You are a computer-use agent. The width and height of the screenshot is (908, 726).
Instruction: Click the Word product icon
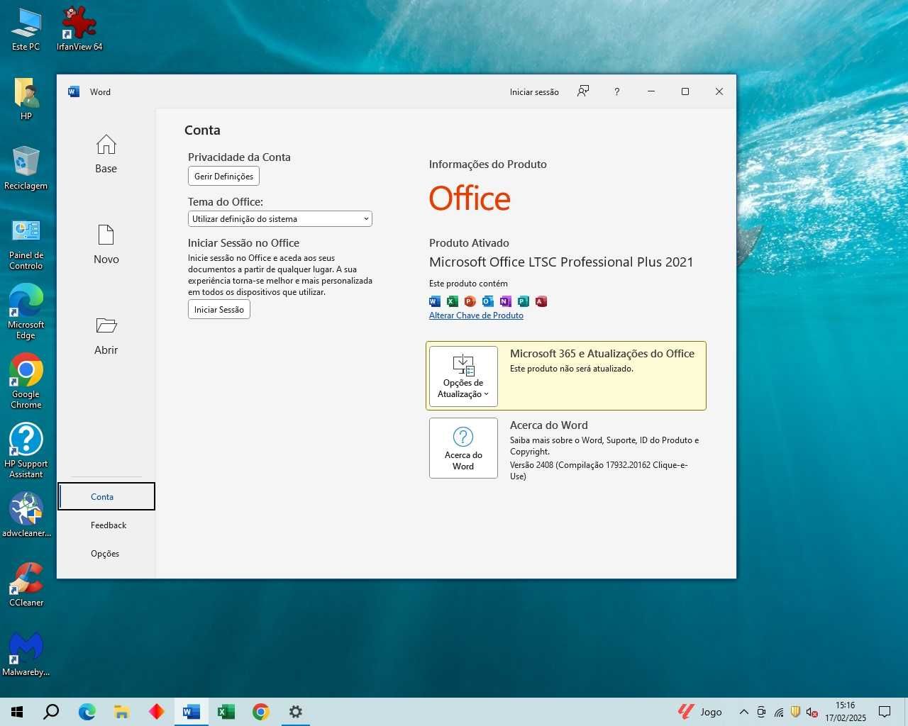click(x=435, y=301)
